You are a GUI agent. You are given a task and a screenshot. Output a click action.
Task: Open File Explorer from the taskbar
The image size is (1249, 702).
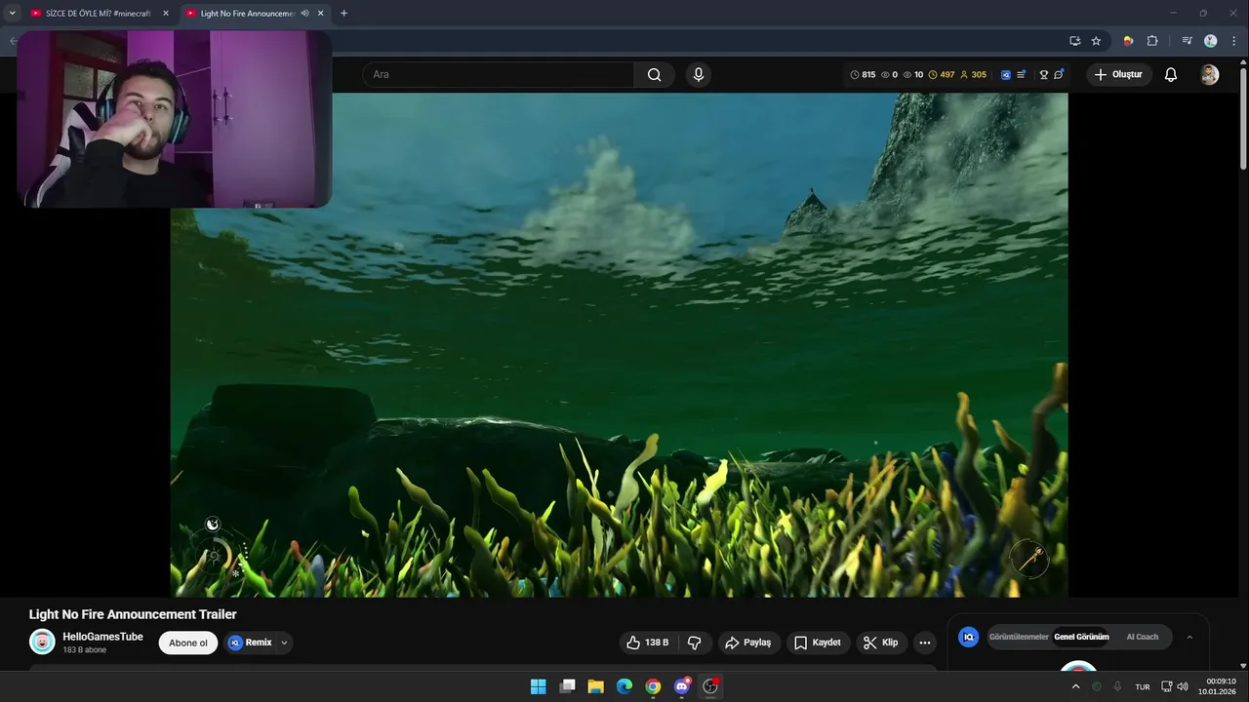595,686
